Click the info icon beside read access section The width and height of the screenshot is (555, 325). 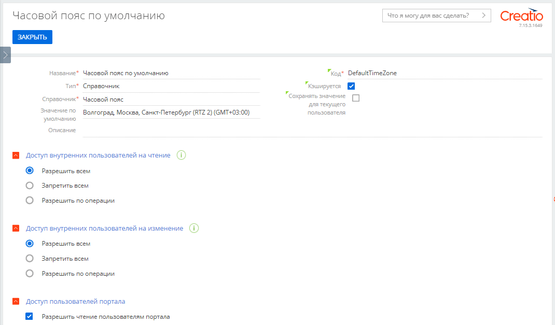[181, 155]
